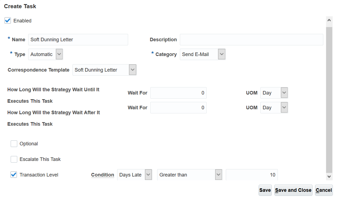This screenshot has height=200, width=337.
Task: Open second UOM Day dropdown
Action: 284,108
